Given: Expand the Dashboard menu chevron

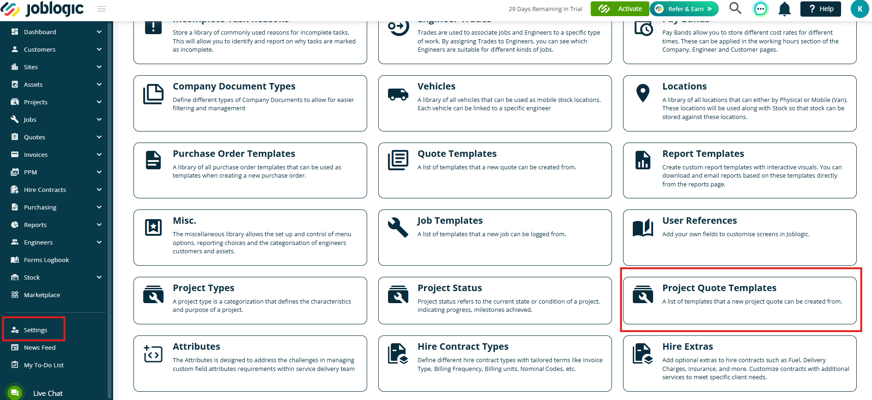Looking at the screenshot, I should point(99,32).
